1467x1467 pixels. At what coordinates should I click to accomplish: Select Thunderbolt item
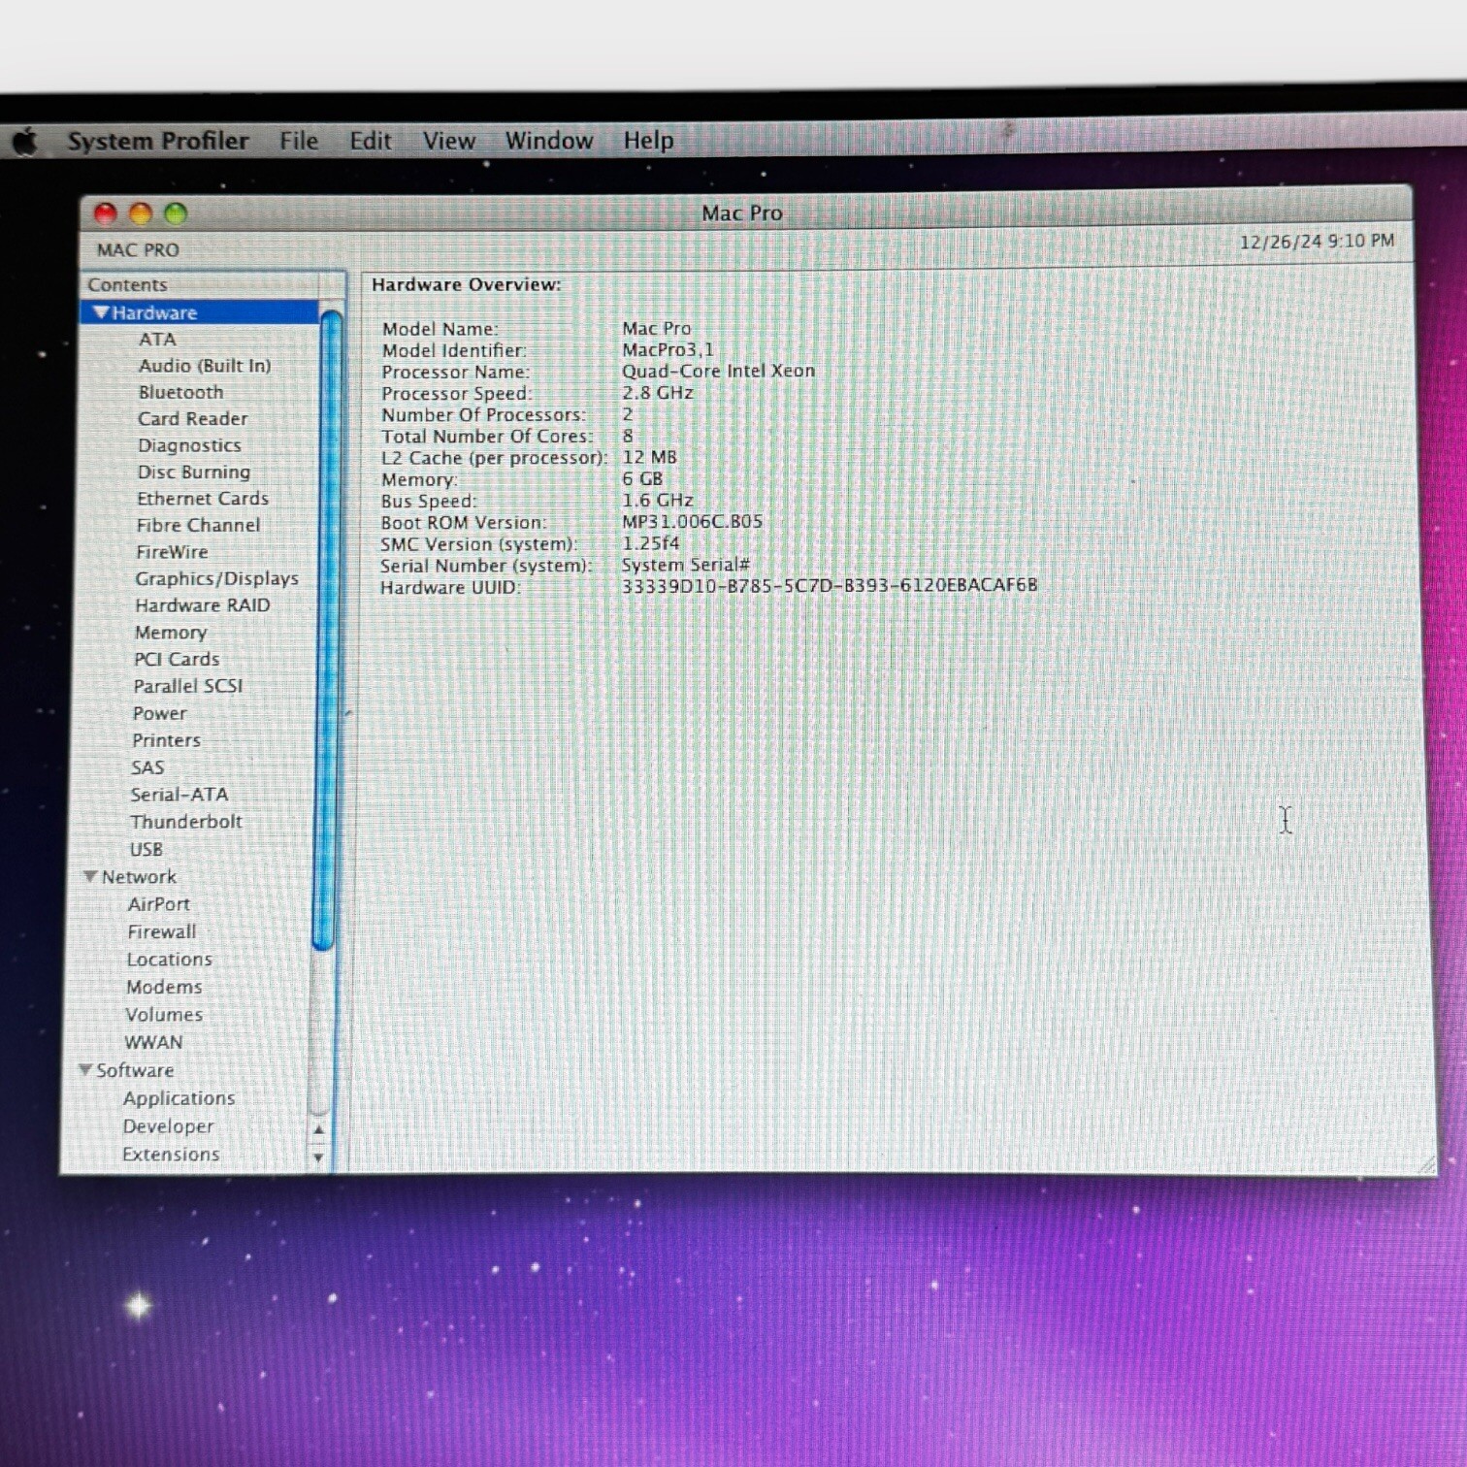pyautogui.click(x=186, y=822)
